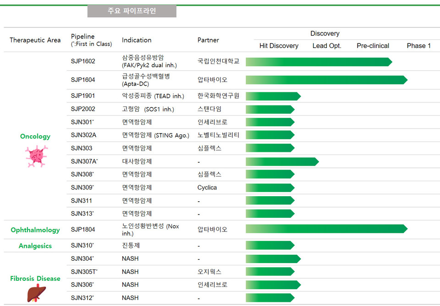
Task: Select the Pre-clinical stage header
Action: [x=373, y=46]
